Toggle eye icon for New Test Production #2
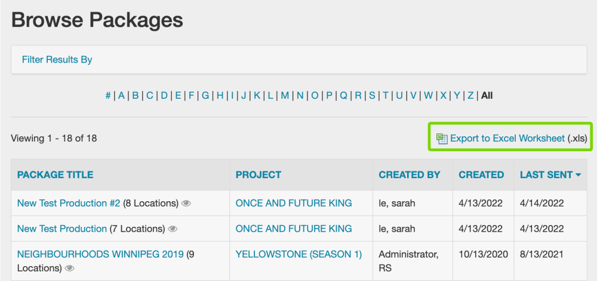The image size is (597, 281). (x=186, y=204)
